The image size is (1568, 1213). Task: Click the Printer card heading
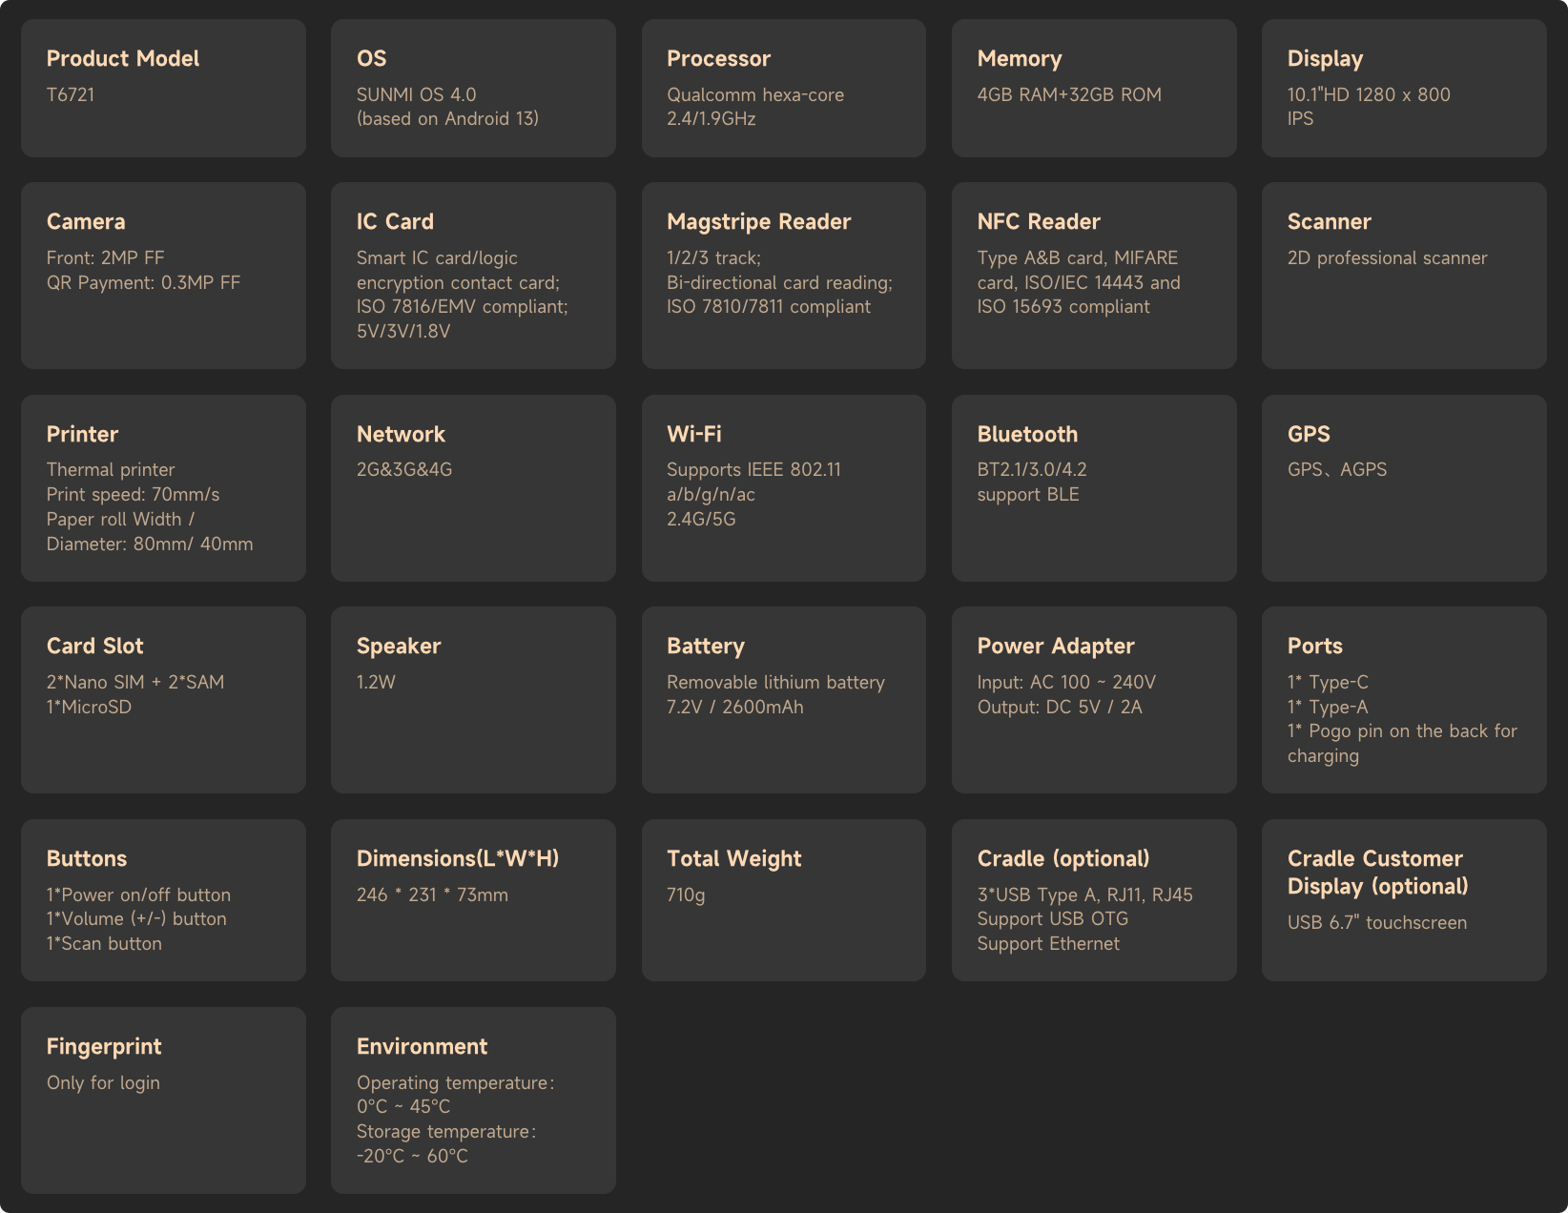click(82, 434)
